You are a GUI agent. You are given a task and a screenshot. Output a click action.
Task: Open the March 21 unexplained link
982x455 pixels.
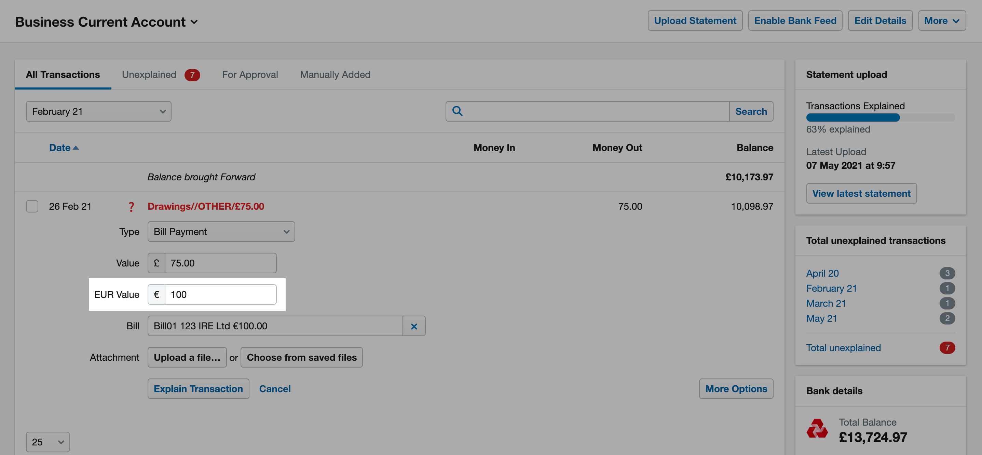coord(826,304)
